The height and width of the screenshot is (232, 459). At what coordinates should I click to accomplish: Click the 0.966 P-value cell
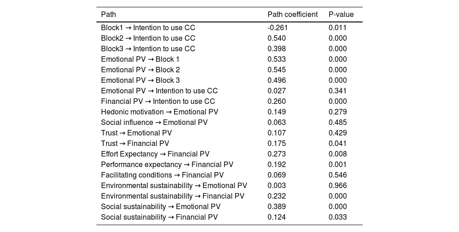pos(337,185)
